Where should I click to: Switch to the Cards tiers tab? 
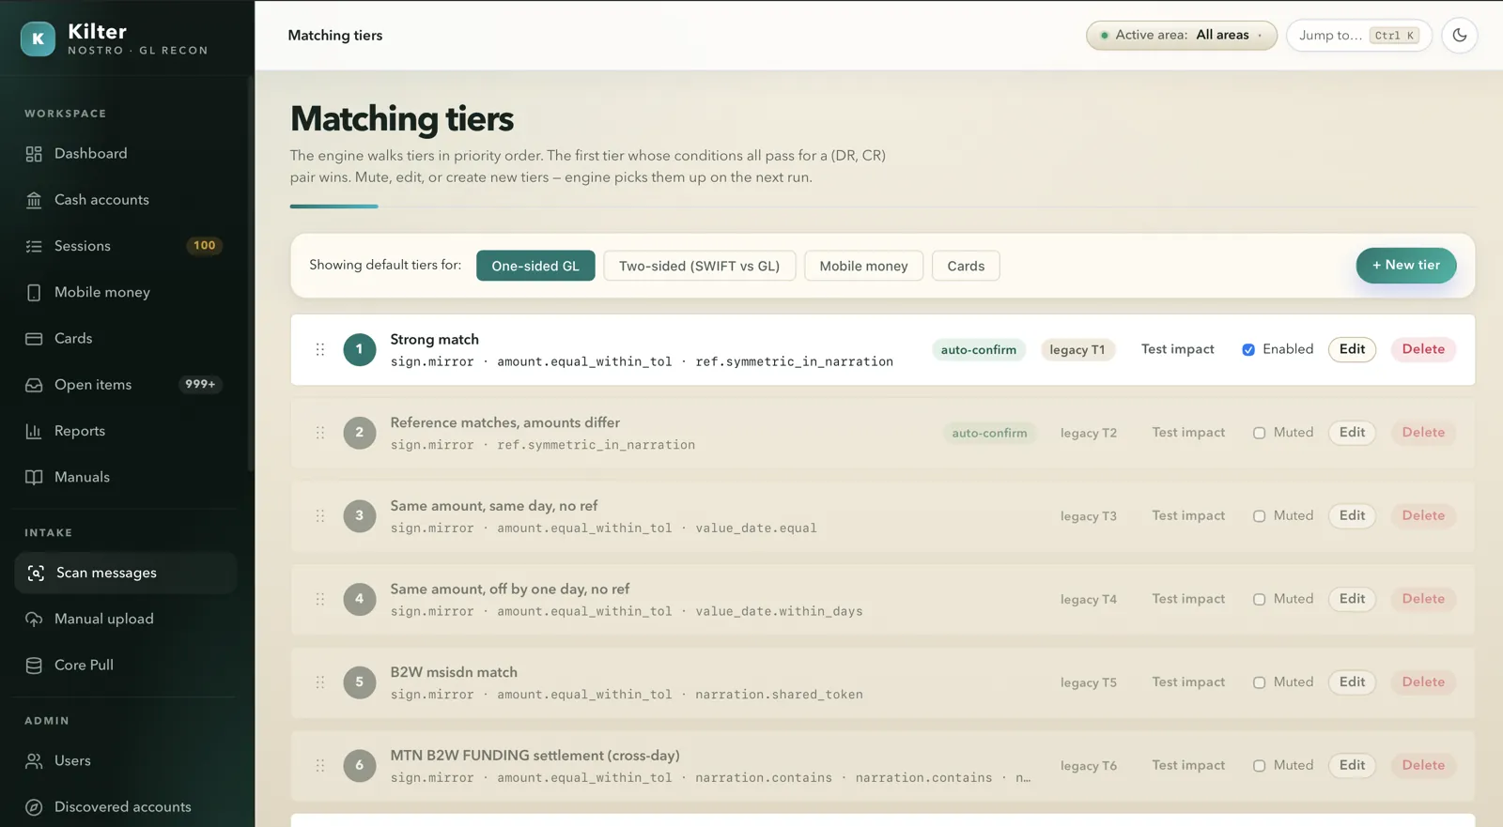click(966, 266)
